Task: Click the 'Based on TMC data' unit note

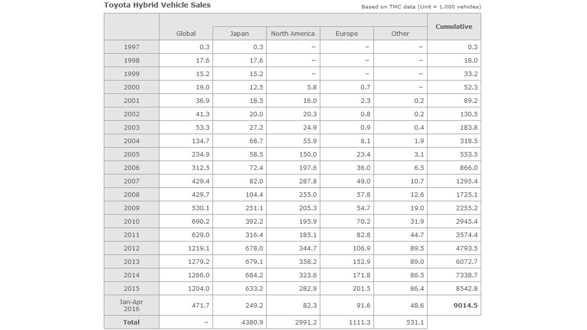Action: click(x=421, y=7)
